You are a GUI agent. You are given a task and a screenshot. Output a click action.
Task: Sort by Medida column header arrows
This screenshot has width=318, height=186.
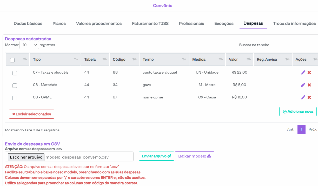point(221,59)
